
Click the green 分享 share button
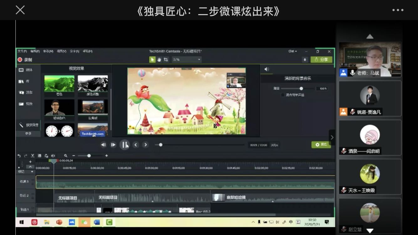[321, 60]
